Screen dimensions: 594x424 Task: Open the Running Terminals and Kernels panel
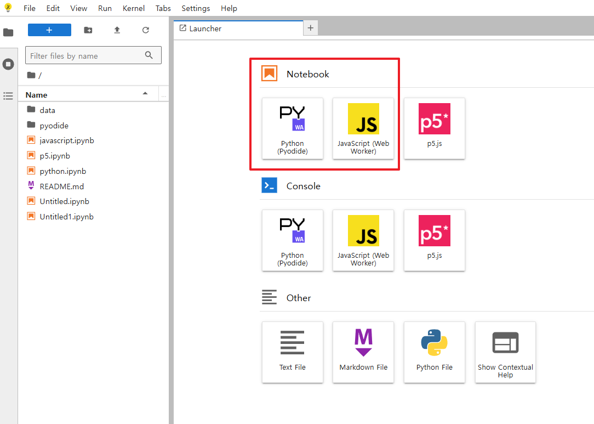8,64
